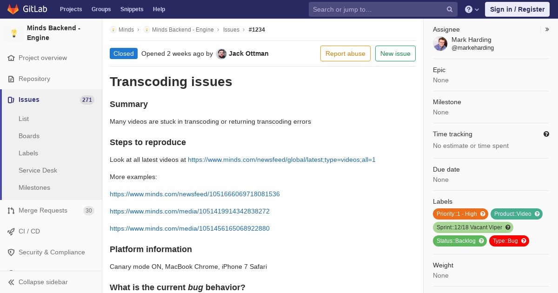Image resolution: width=558 pixels, height=293 pixels.
Task: Click the GitLab fox logo
Action: [13, 9]
